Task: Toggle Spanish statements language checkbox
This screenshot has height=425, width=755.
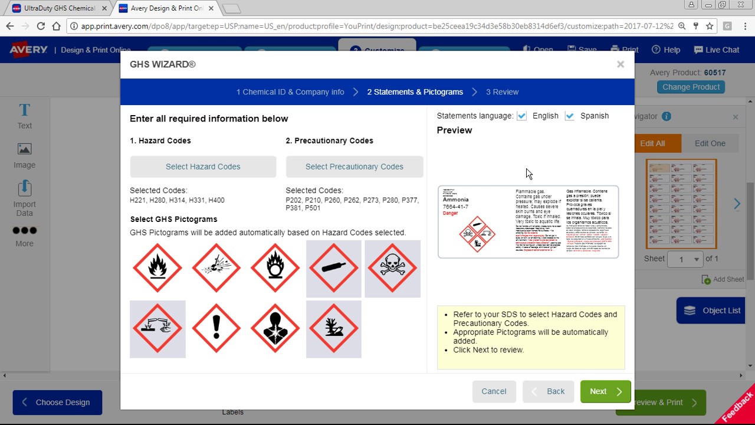Action: coord(569,116)
